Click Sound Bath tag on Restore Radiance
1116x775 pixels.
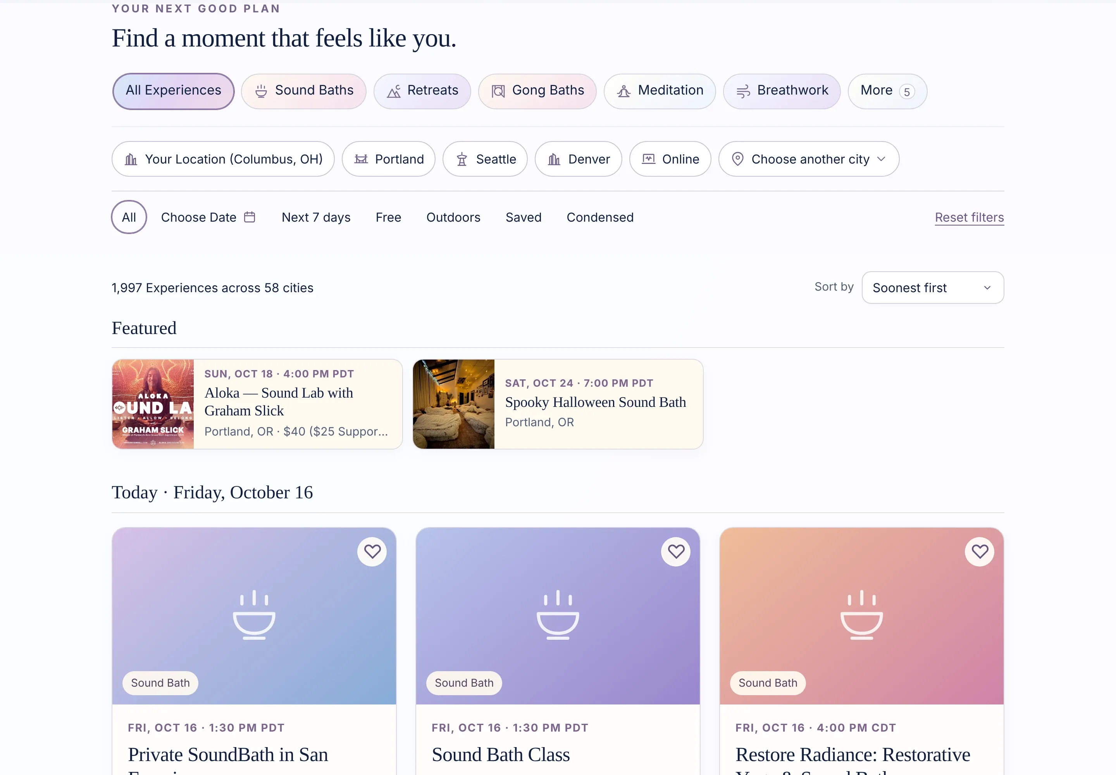point(768,683)
